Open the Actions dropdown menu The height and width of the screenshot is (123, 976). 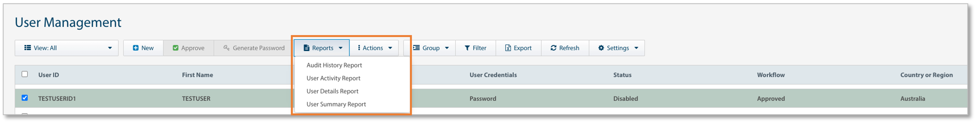point(374,48)
